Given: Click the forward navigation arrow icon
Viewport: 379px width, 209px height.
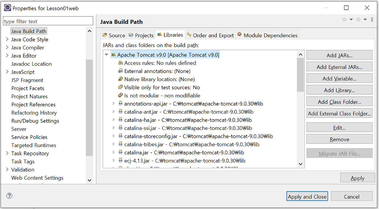Looking at the screenshot, I should 358,19.
